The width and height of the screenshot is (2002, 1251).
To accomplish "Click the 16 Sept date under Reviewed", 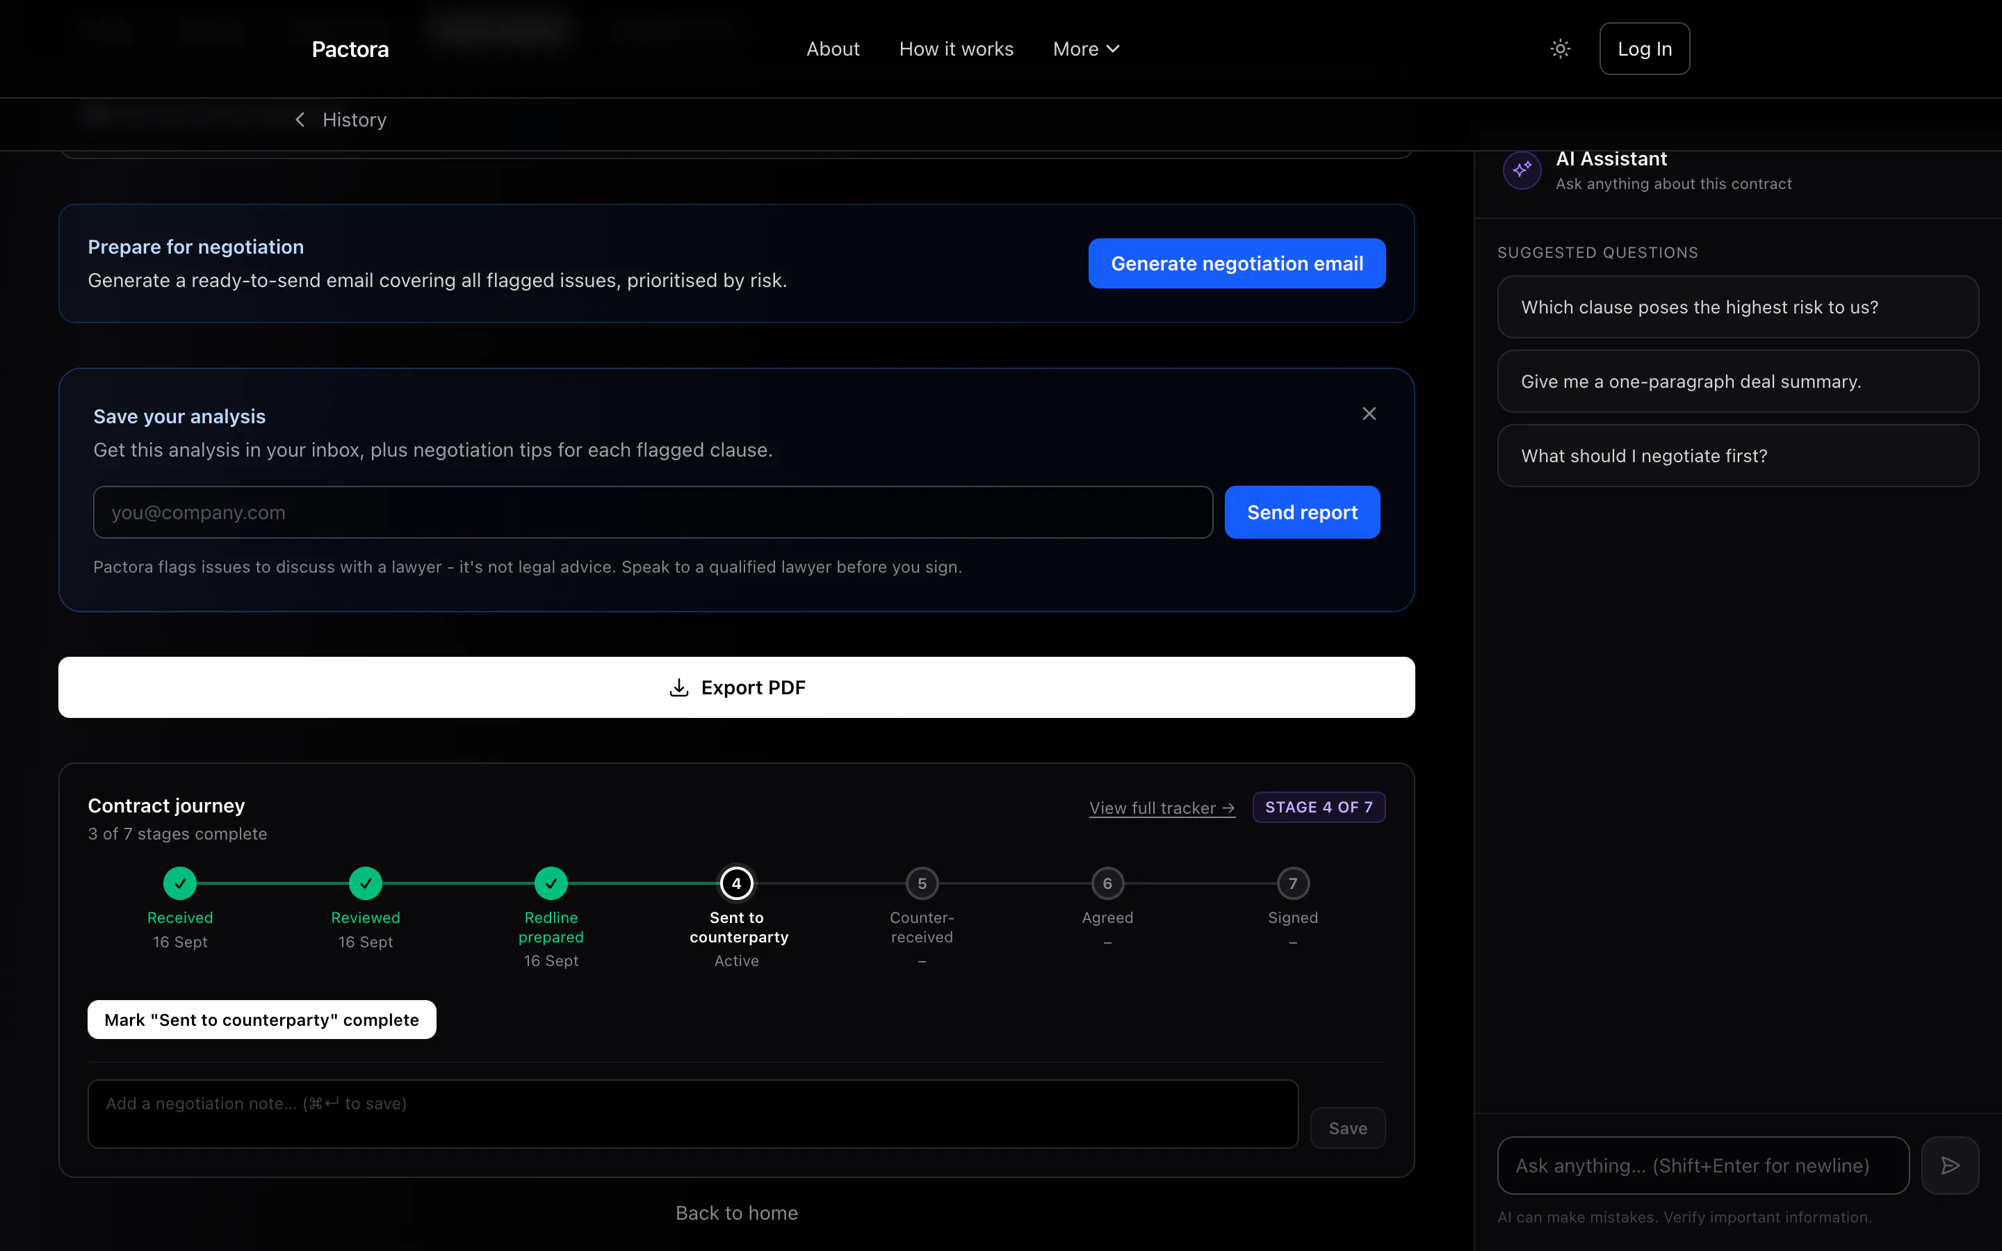I will pyautogui.click(x=365, y=942).
